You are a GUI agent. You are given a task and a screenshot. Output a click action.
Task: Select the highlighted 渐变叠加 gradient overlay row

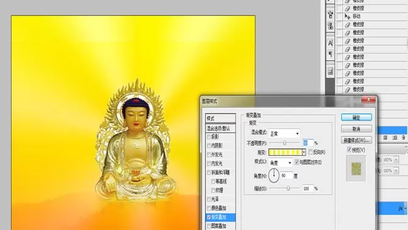click(220, 217)
